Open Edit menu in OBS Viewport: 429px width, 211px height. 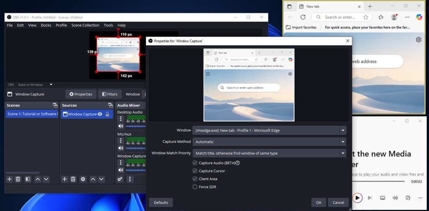pyautogui.click(x=20, y=25)
